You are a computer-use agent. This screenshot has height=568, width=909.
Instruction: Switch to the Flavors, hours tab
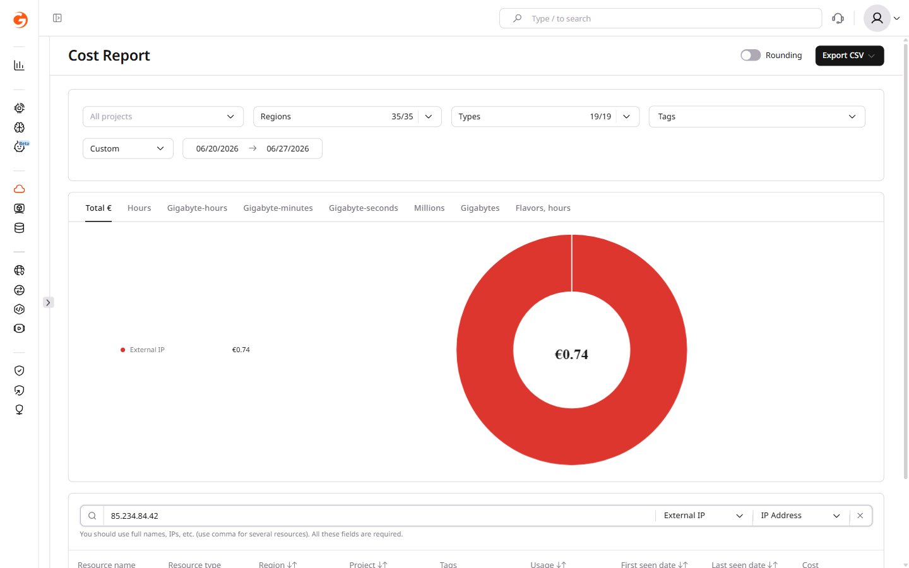(543, 208)
